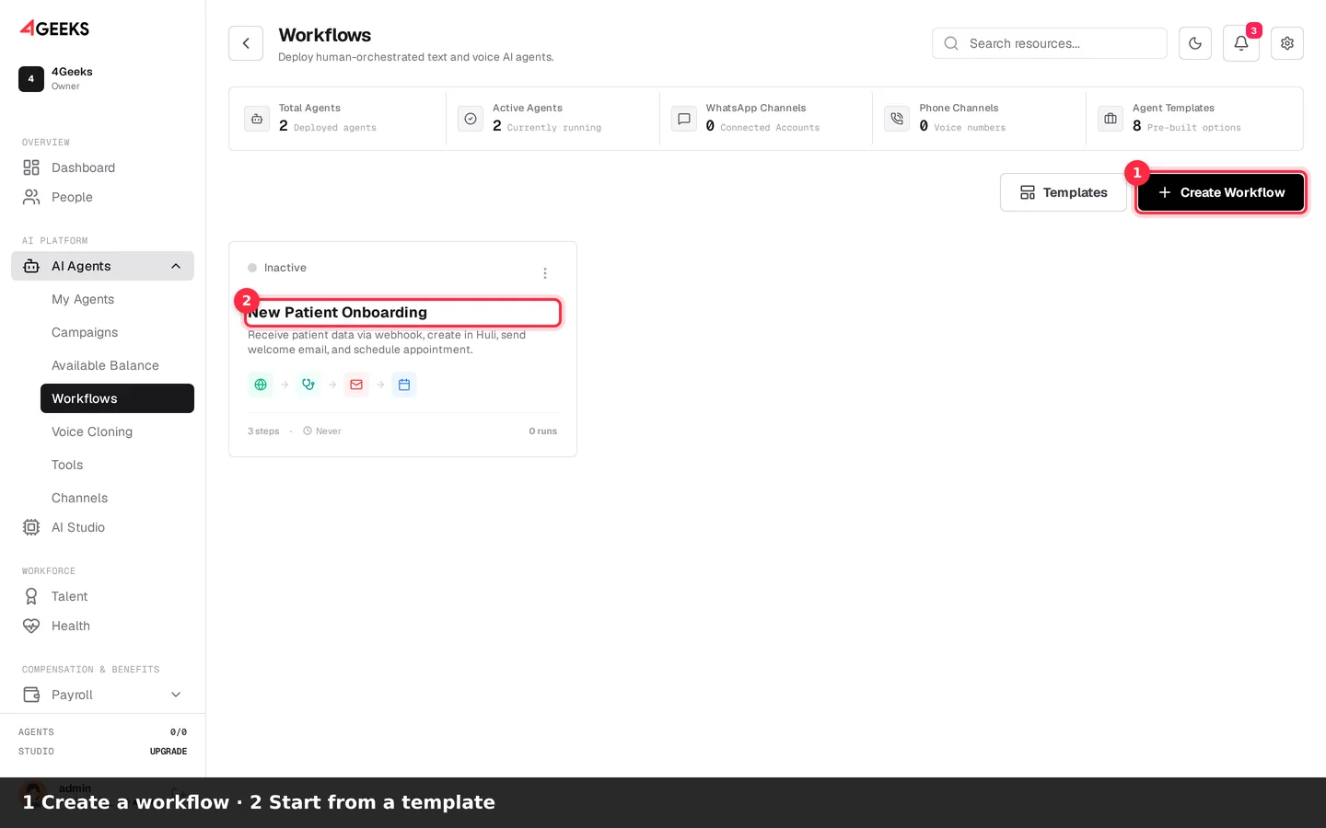
Task: Click the 4Geeks Owner workspace avatar
Action: click(31, 79)
